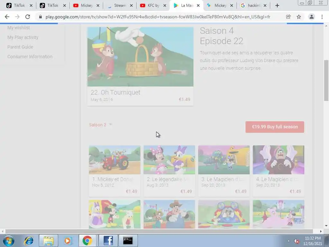Open episode 3 Le Magicien thumbnail
The width and height of the screenshot is (329, 247).
pos(224,160)
